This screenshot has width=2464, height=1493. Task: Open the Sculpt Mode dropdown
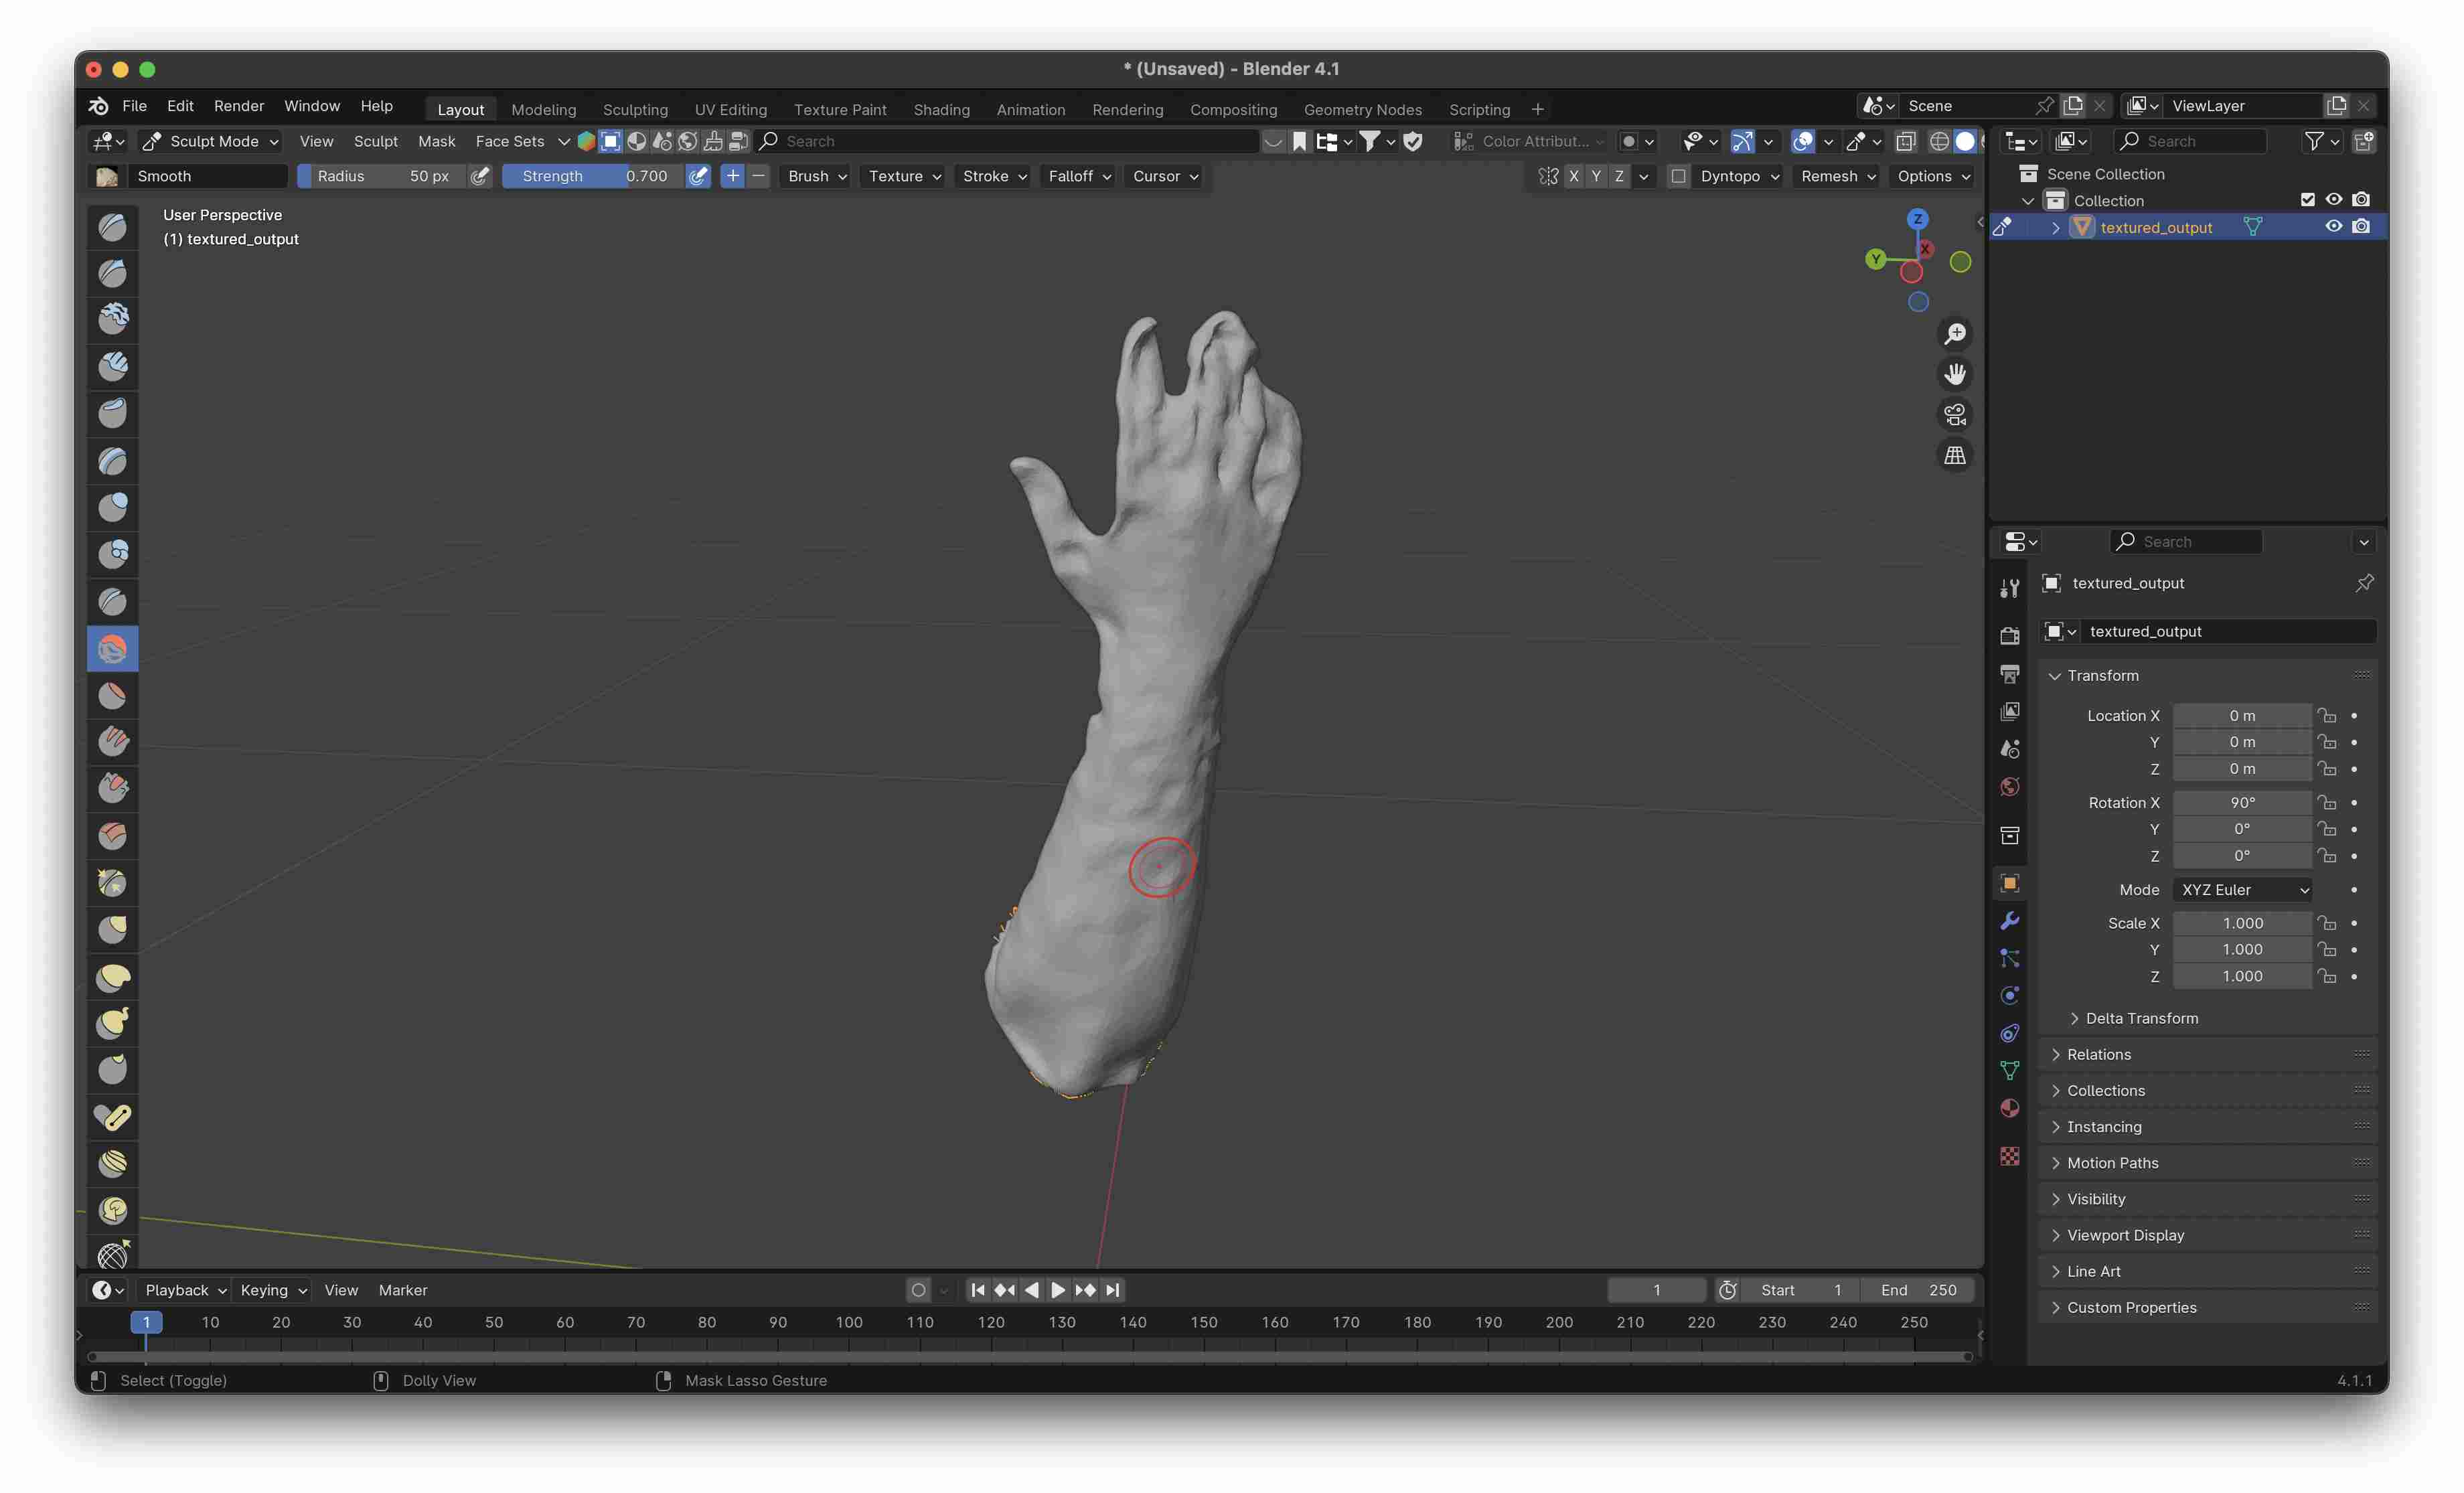coord(210,141)
